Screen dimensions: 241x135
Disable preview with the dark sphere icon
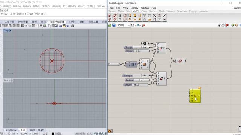[x=219, y=25]
